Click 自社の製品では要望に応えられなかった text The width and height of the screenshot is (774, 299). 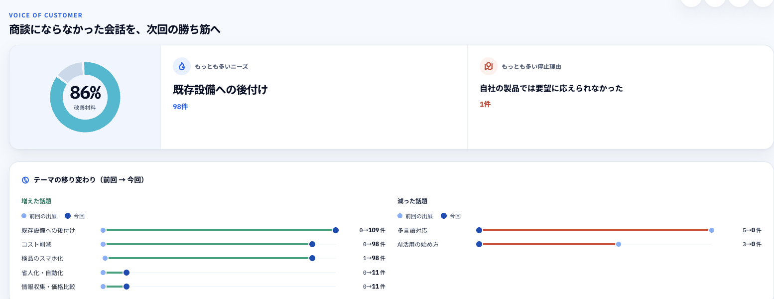point(551,88)
